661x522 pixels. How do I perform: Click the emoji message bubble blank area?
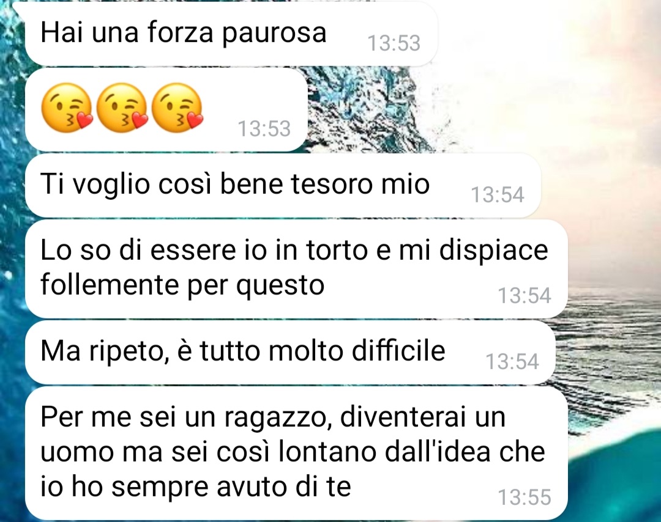(253, 97)
